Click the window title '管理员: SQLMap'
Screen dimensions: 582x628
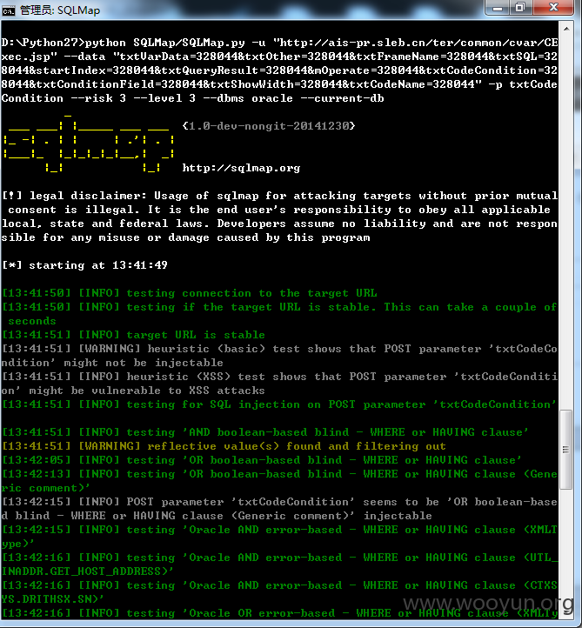click(60, 10)
